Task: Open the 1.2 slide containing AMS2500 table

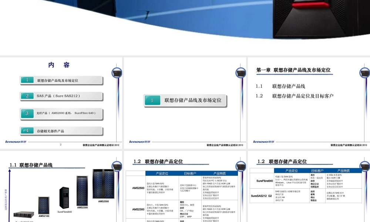Action: point(185,186)
